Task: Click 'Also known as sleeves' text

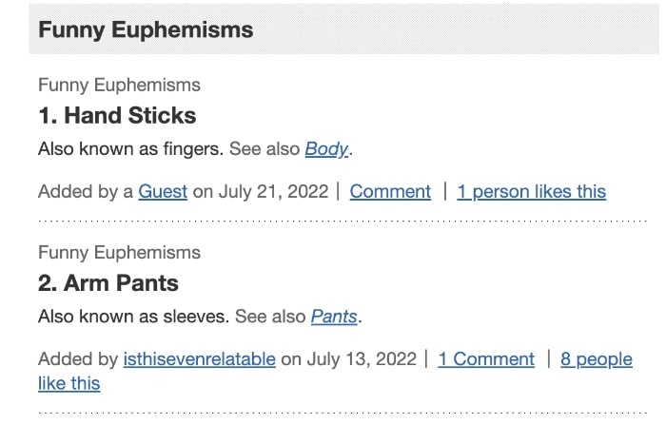Action: 133,317
